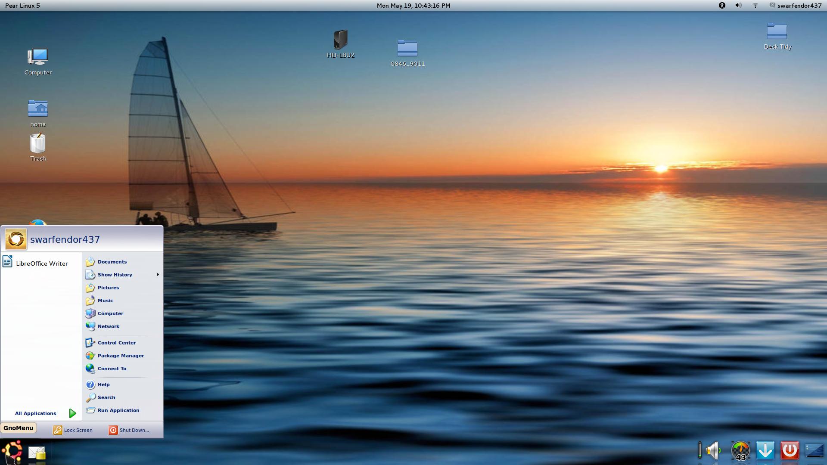Open the Trash desktop icon
Viewport: 827px width, 465px height.
pyautogui.click(x=38, y=144)
